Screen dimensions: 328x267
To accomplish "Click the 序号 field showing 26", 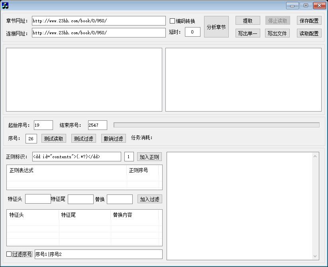I will point(31,139).
